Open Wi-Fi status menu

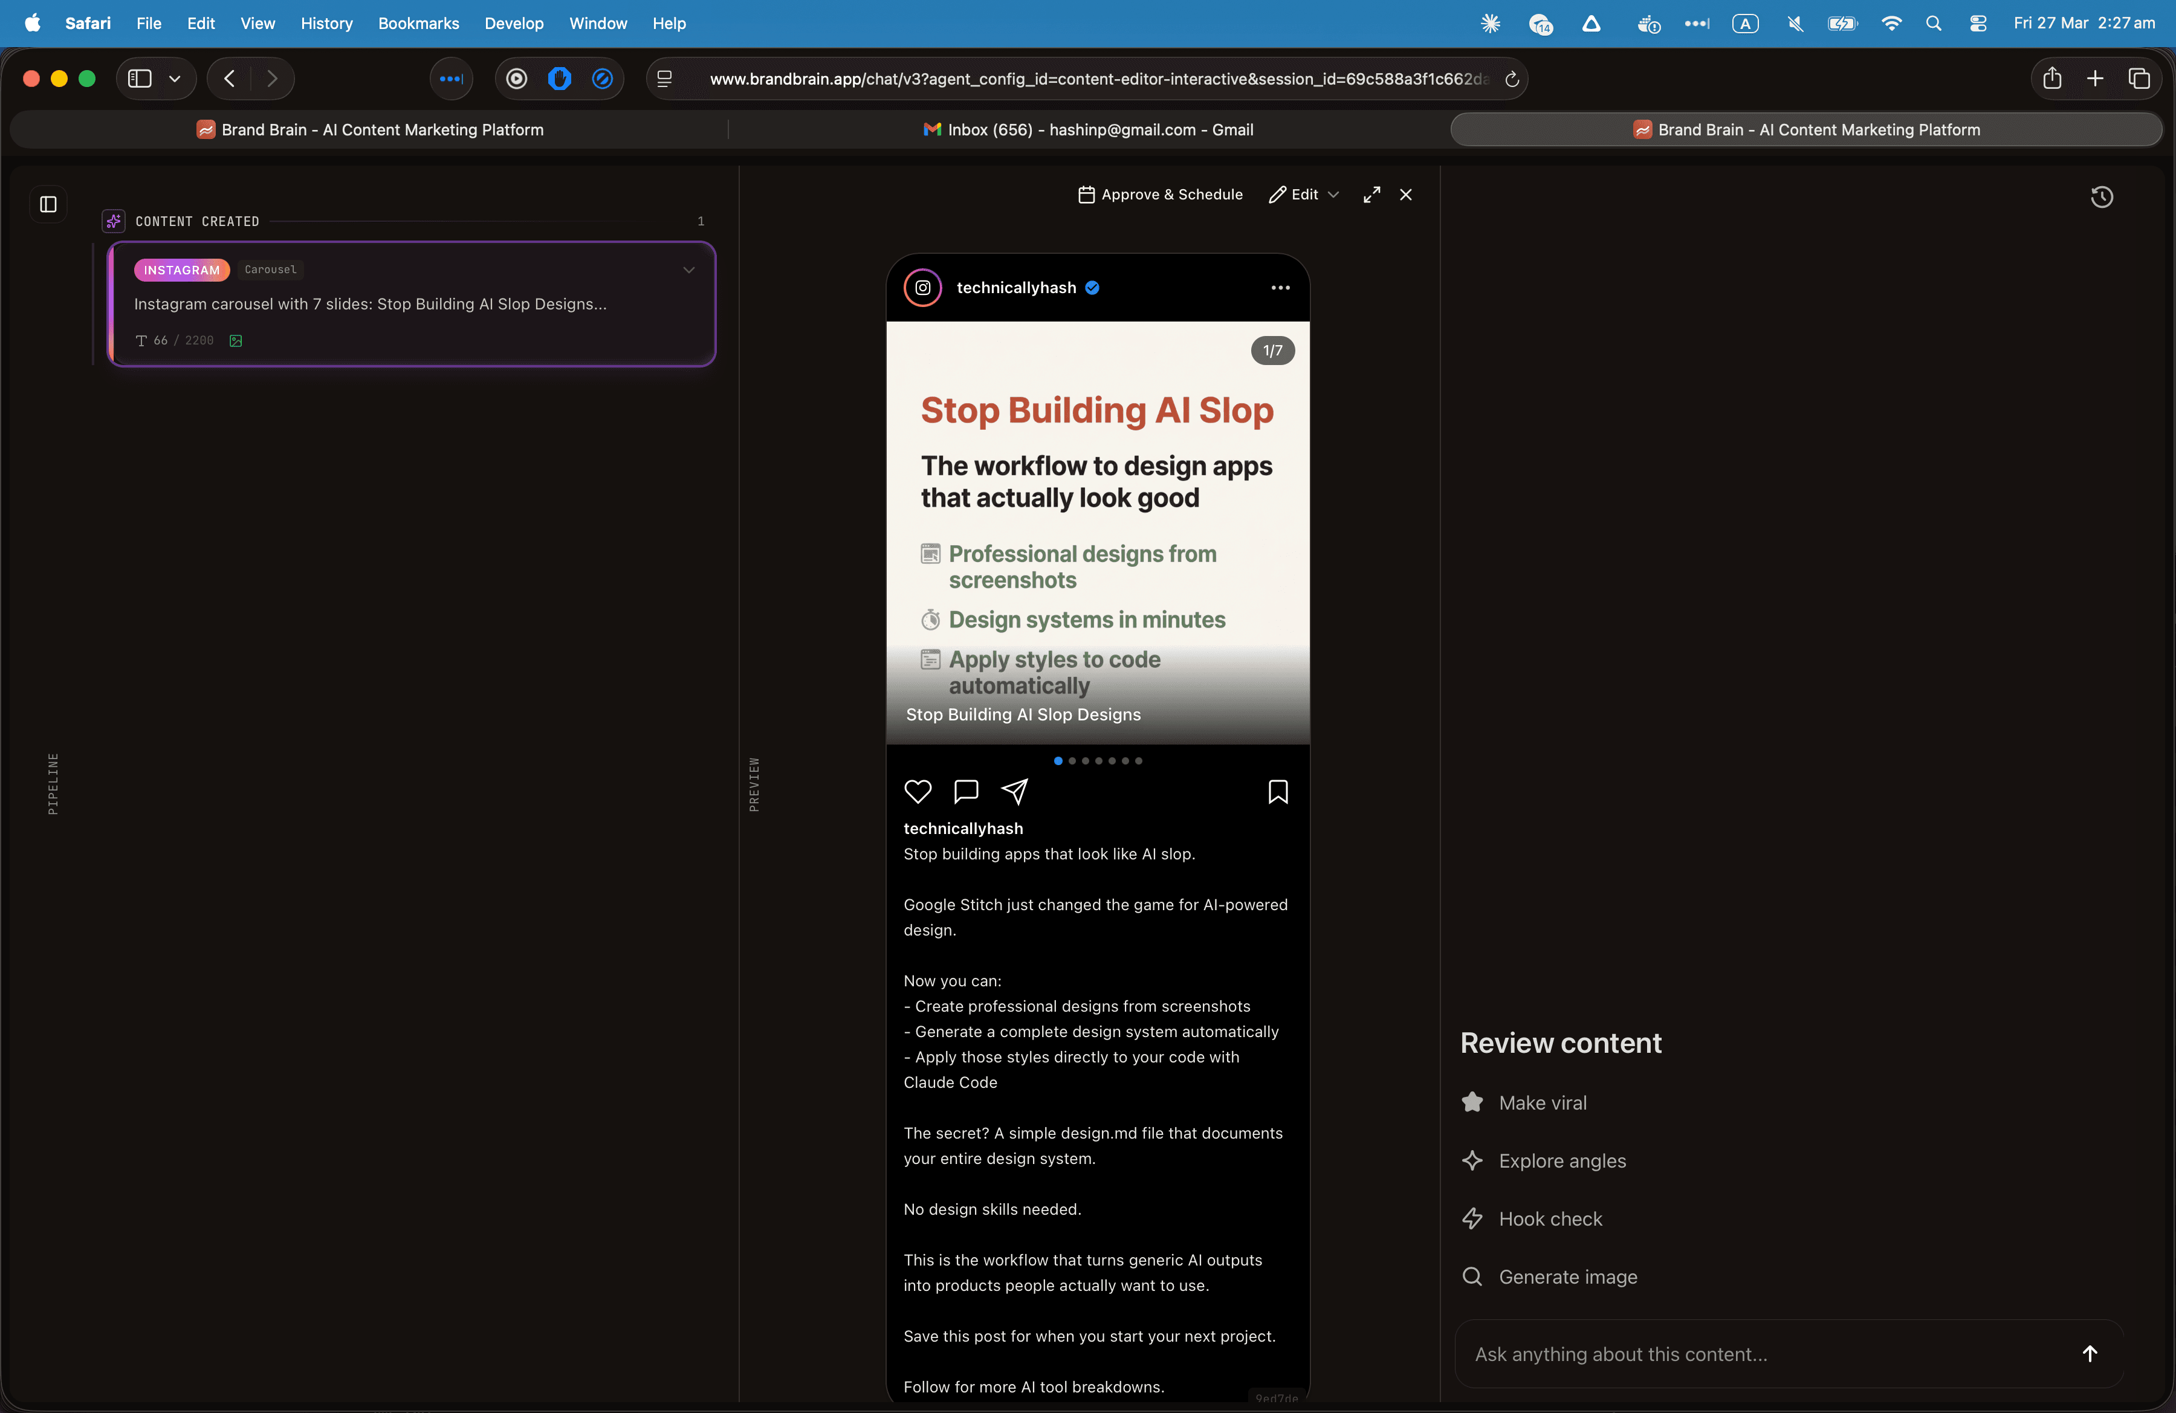tap(1891, 24)
